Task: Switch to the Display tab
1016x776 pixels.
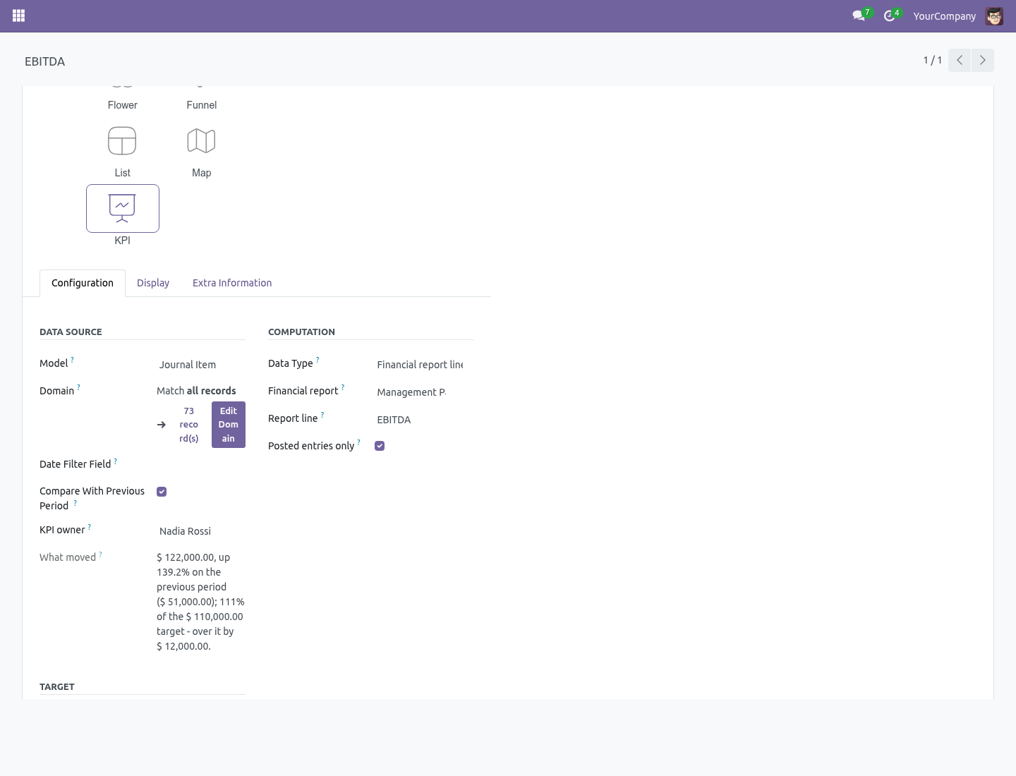Action: (153, 283)
